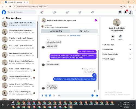Open the Windows action center notifications
The height and width of the screenshot is (109, 136).
coord(132,105)
